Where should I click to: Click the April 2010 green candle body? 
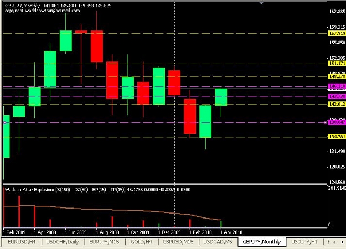[x=221, y=97]
